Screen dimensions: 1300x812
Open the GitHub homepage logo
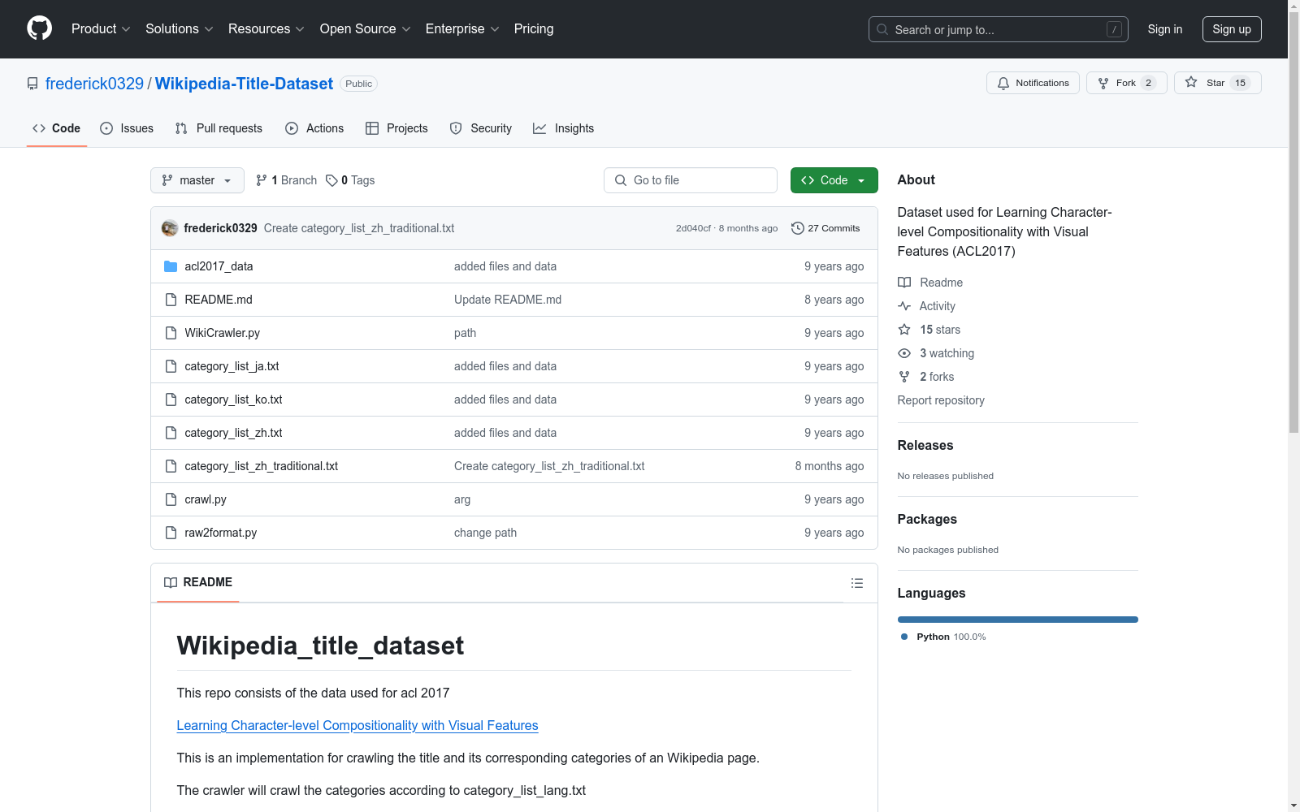tap(39, 28)
